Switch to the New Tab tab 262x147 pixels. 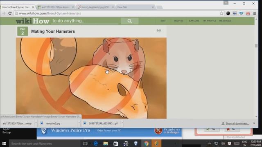[x=134, y=7]
